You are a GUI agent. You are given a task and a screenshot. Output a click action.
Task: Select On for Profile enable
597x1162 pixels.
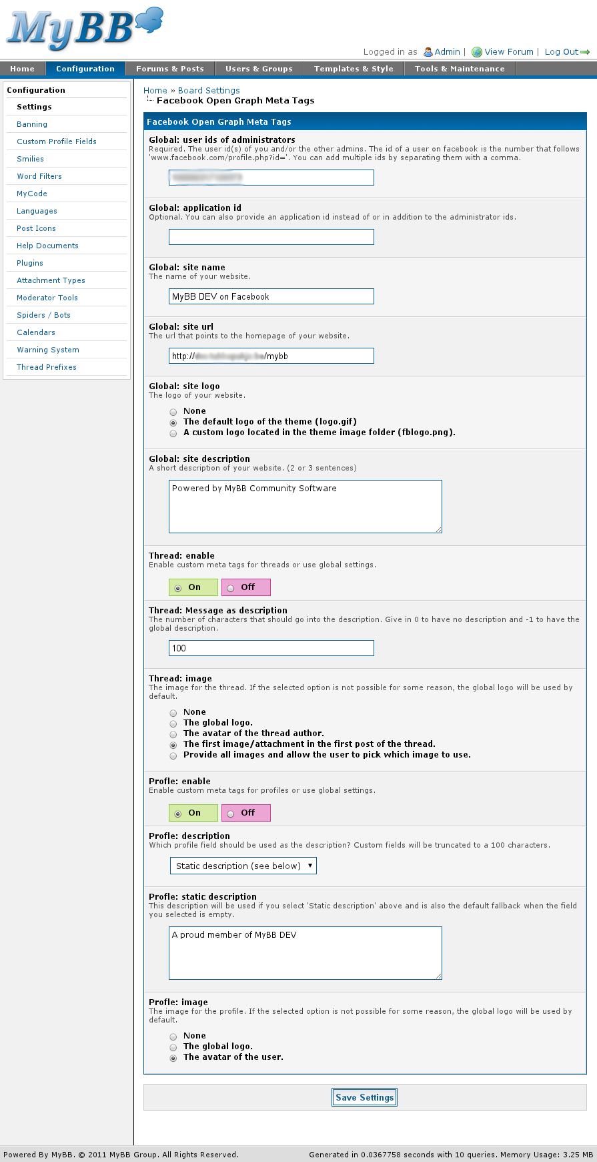[x=178, y=814]
